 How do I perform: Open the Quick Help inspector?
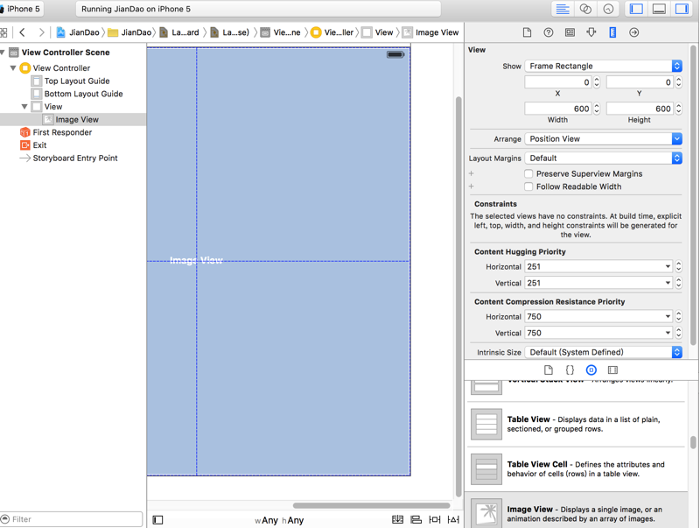click(549, 32)
